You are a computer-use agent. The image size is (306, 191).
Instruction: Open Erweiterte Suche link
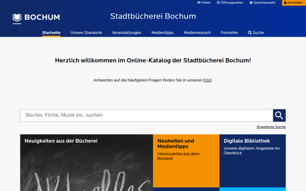[271, 127]
